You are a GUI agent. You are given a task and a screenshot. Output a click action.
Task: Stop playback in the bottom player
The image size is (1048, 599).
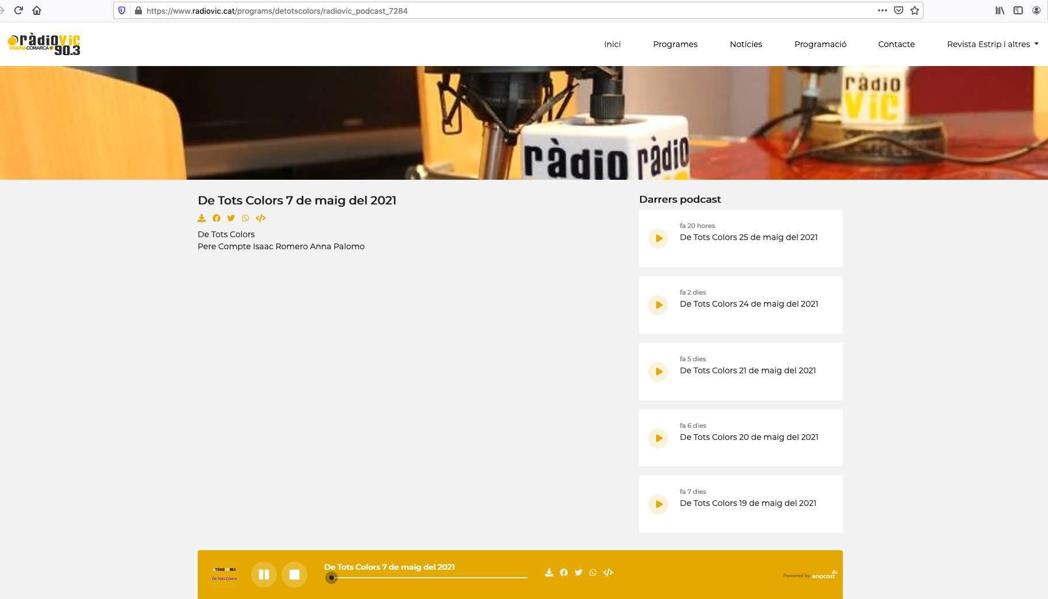[x=294, y=574]
